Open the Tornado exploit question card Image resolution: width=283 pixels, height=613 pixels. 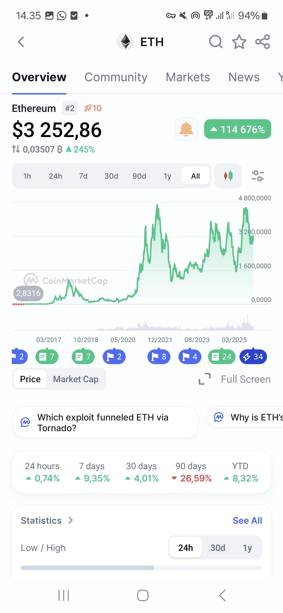pos(105,422)
